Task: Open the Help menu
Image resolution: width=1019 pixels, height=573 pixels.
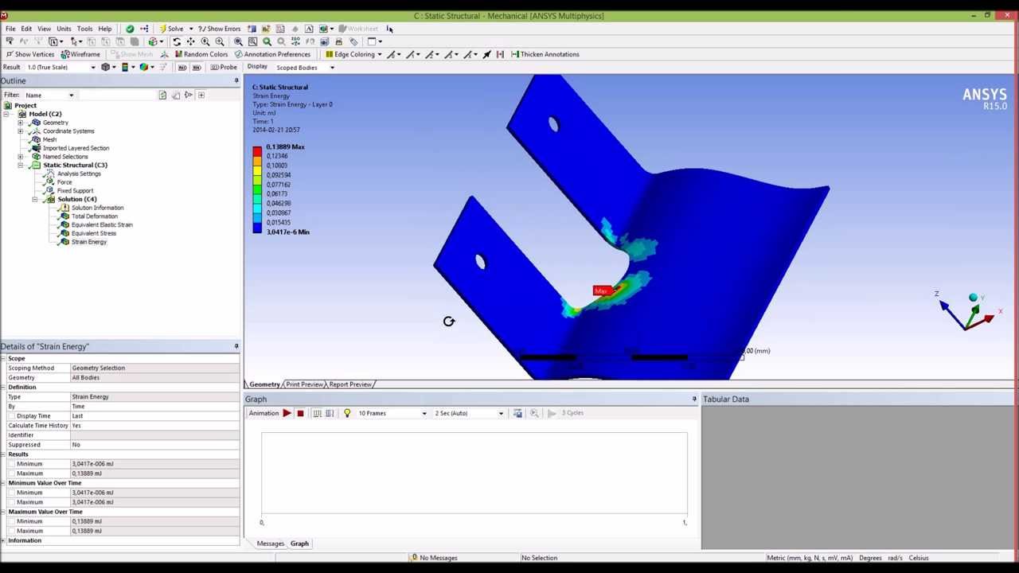Action: [105, 29]
